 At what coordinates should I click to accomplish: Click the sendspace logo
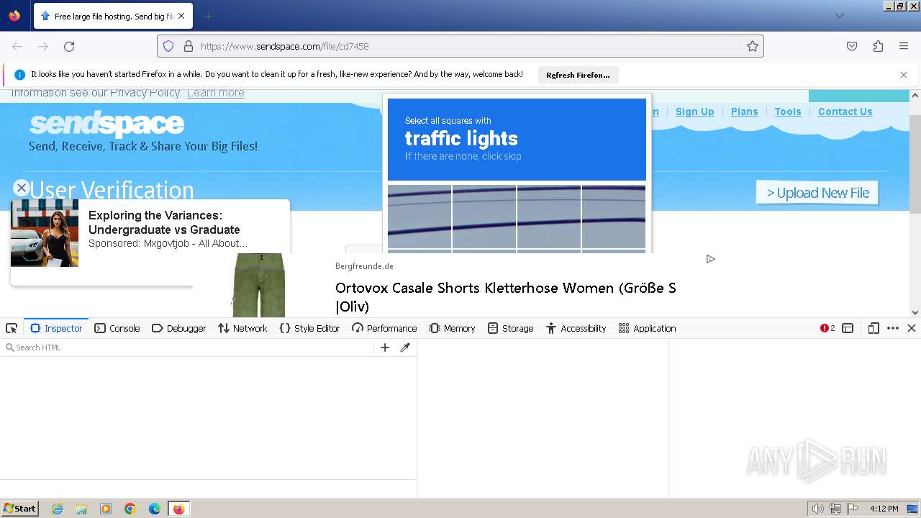click(106, 124)
